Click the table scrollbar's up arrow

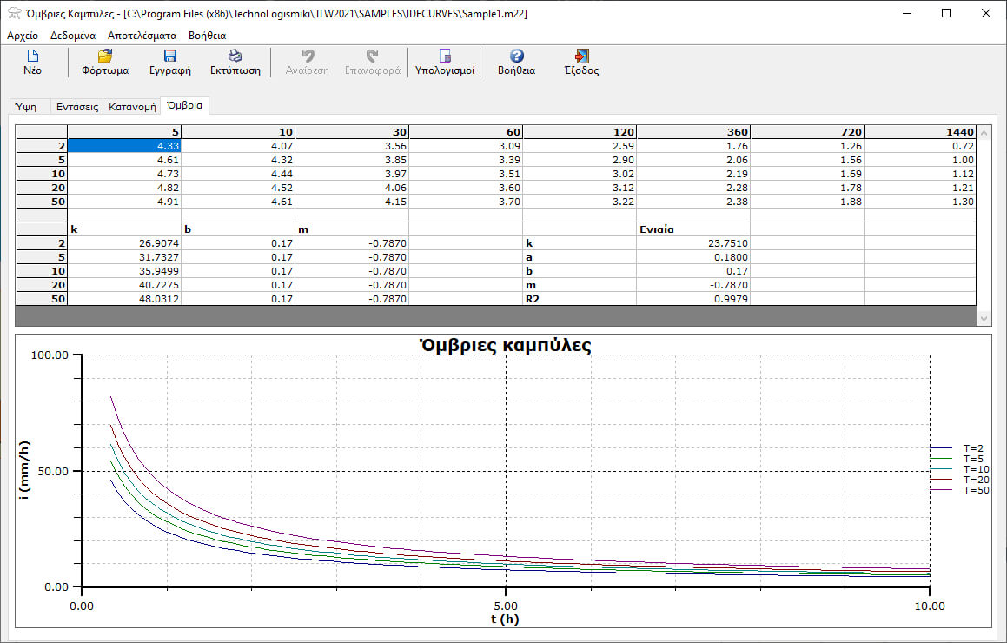pos(984,133)
